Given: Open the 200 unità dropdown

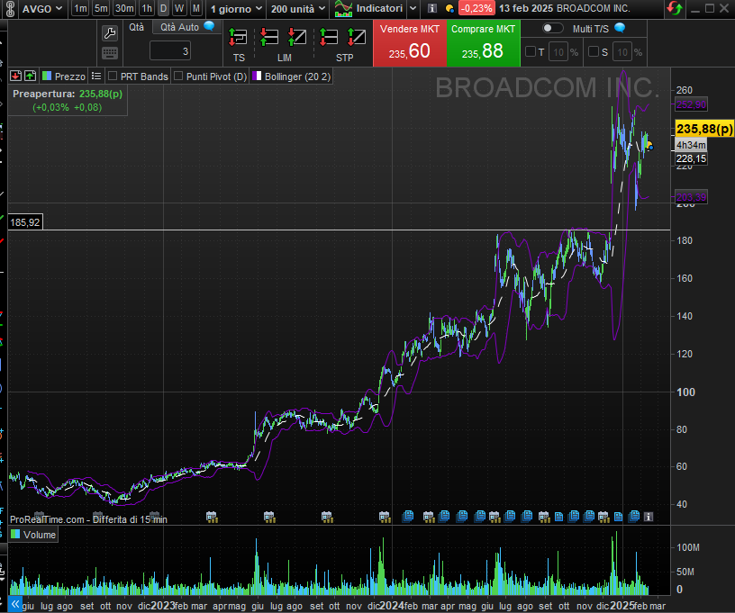Looking at the screenshot, I should [297, 8].
